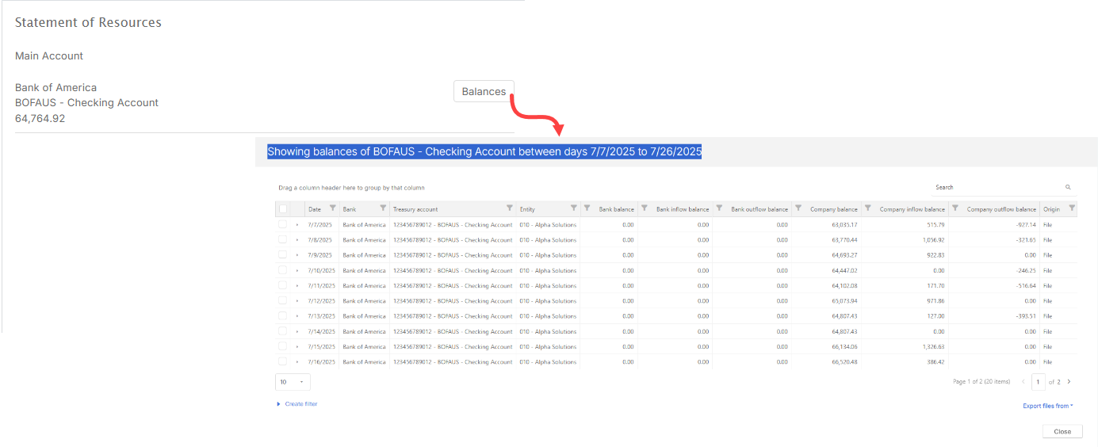Click the Origin column filter icon
This screenshot has height=447, width=1098.
coord(1072,208)
